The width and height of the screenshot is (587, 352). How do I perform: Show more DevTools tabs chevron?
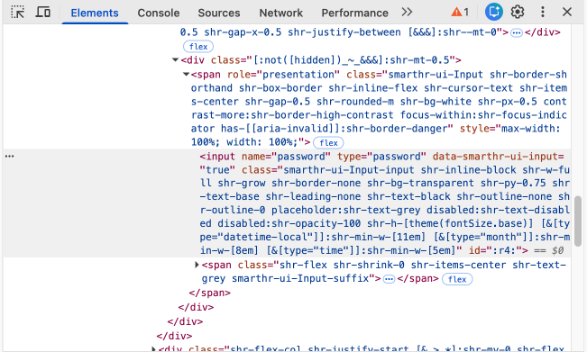[x=407, y=13]
